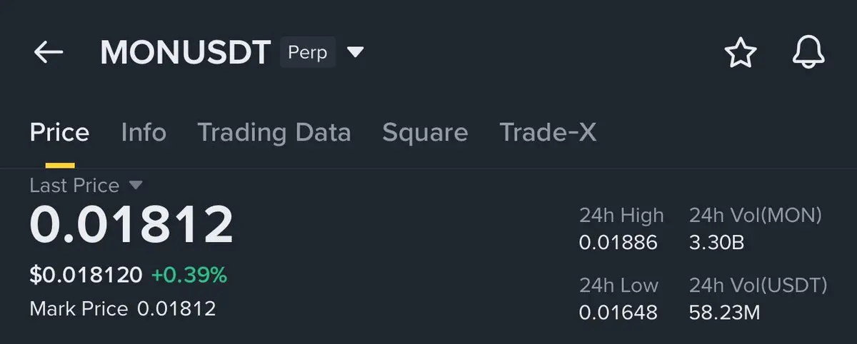Tap the Perp contract badge

tap(307, 52)
